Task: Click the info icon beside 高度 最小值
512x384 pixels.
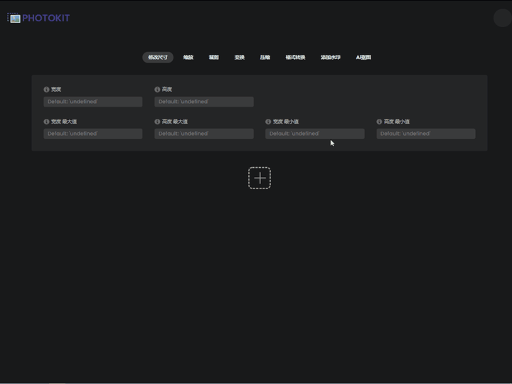Action: pyautogui.click(x=379, y=122)
